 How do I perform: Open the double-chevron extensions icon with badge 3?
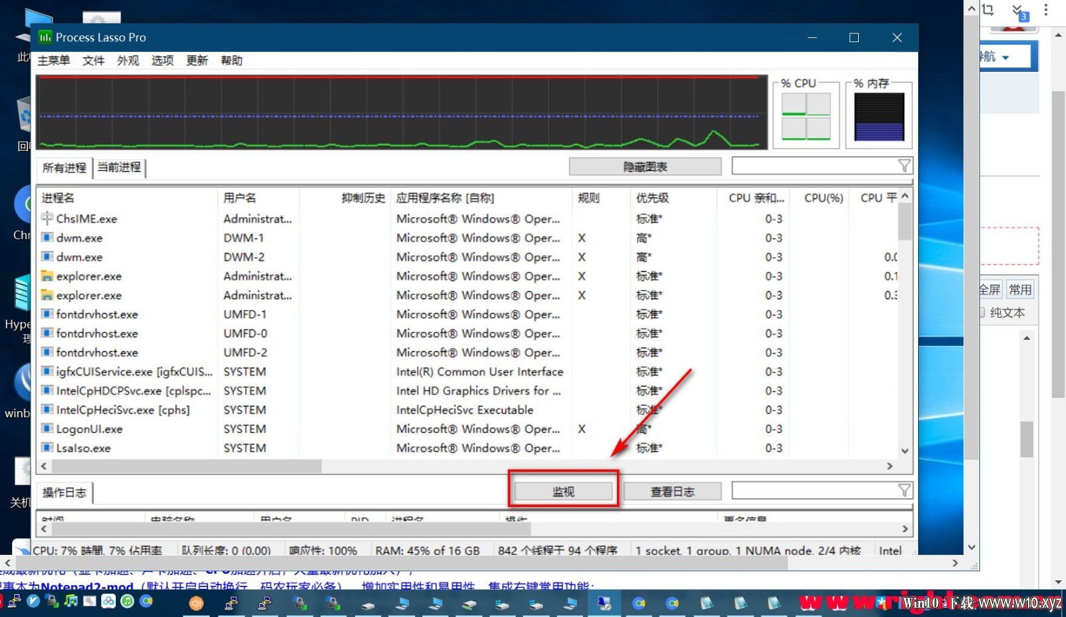[x=1019, y=11]
